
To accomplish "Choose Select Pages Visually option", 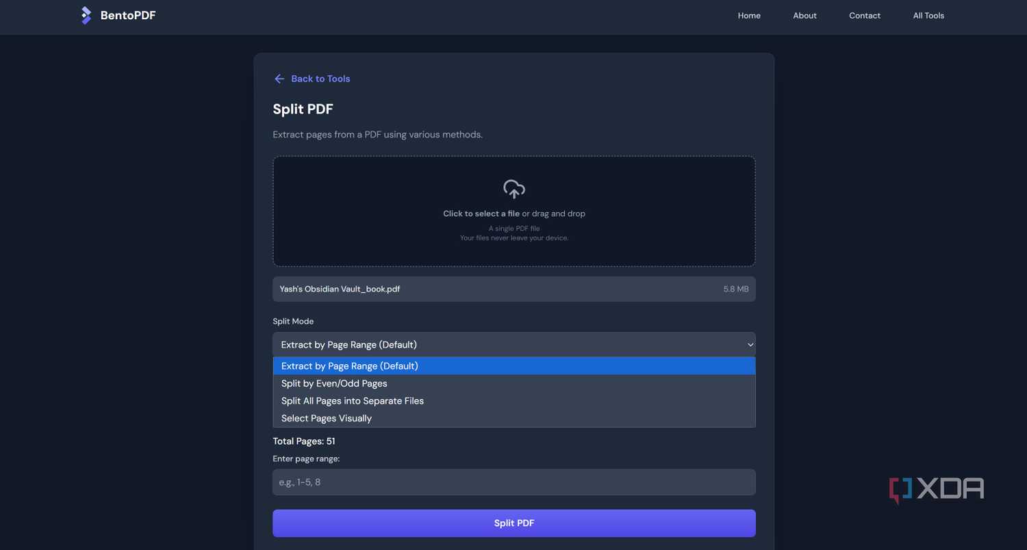I will tap(514, 418).
